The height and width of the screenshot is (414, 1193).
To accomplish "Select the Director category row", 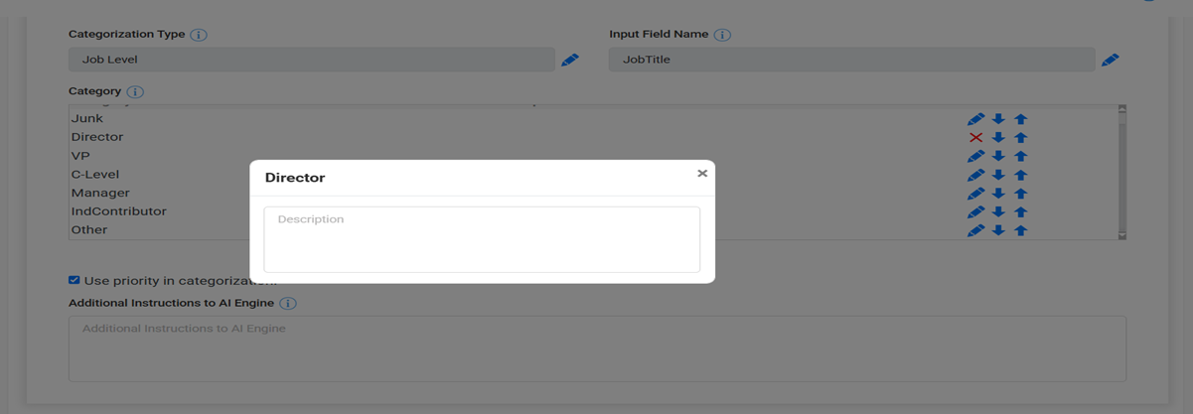I will (x=97, y=137).
